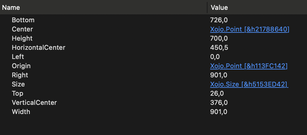Viewport: 307px width, 135px height.
Task: Select the Left property row
Action: click(x=153, y=57)
